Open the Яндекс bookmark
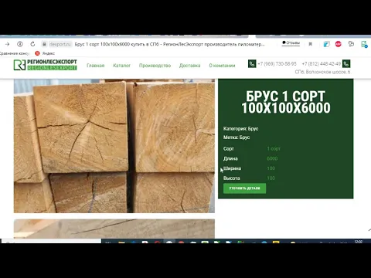 coord(45,53)
